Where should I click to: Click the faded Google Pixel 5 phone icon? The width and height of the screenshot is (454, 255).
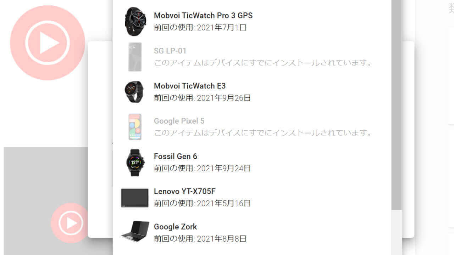(135, 126)
